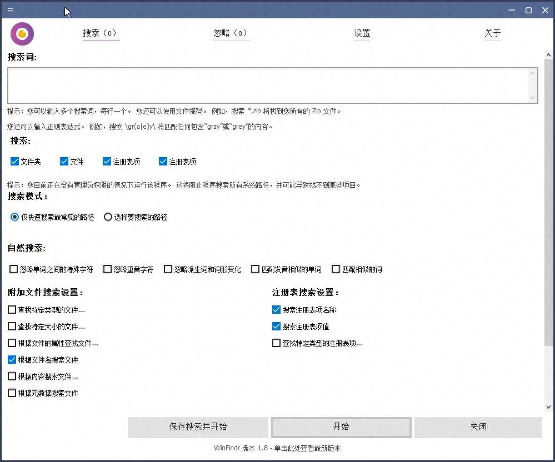
Task: Enable 忽略重音字符 option
Action: (108, 269)
